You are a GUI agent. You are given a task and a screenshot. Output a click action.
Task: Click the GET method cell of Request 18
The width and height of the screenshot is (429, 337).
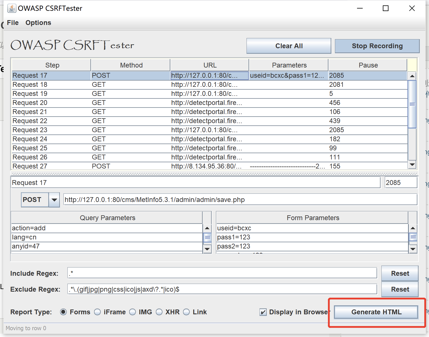pyautogui.click(x=131, y=85)
